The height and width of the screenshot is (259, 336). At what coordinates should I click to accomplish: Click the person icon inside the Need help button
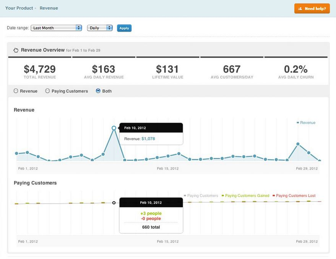[300, 8]
